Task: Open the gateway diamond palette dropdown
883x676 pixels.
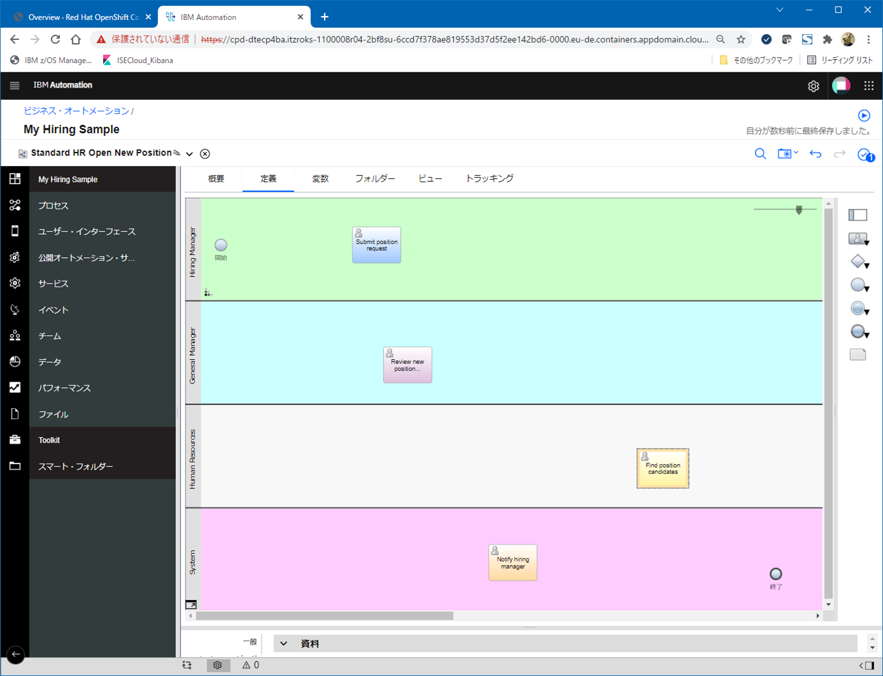Action: (859, 261)
